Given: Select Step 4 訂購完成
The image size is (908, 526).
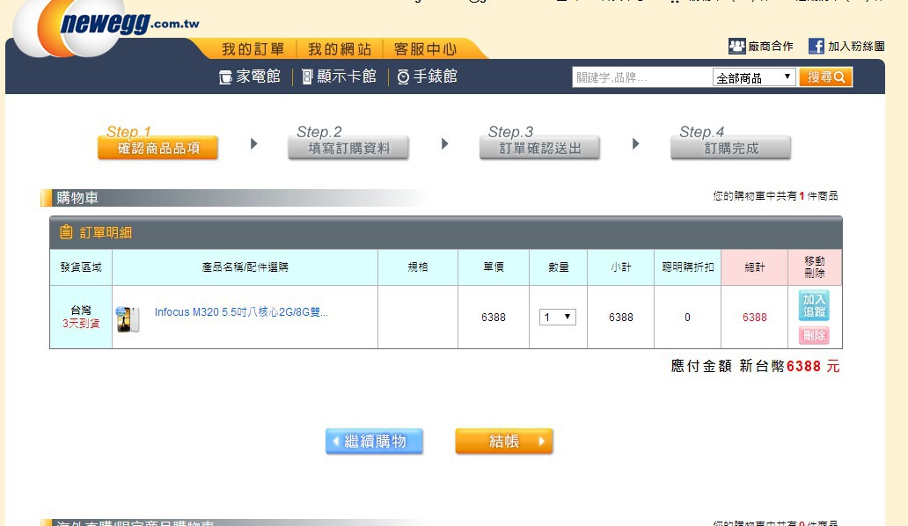Looking at the screenshot, I should point(731,148).
